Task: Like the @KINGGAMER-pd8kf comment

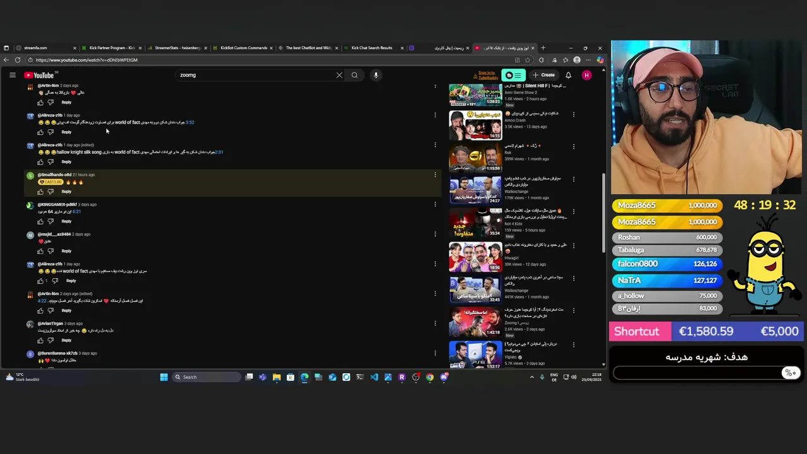Action: click(40, 221)
